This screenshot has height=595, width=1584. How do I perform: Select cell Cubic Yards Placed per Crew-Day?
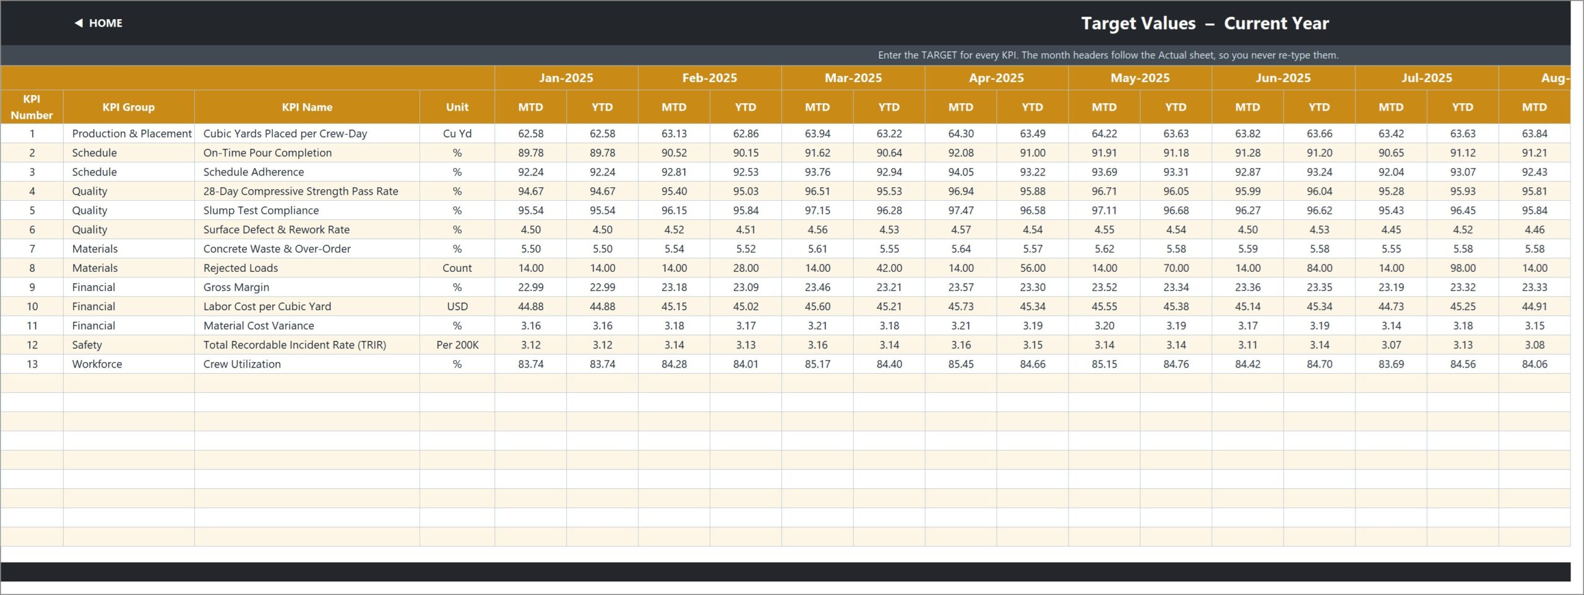[307, 133]
